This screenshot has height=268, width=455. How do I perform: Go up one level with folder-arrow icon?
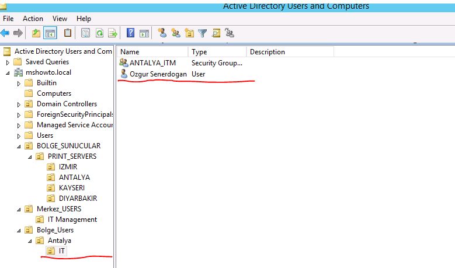[x=36, y=33]
